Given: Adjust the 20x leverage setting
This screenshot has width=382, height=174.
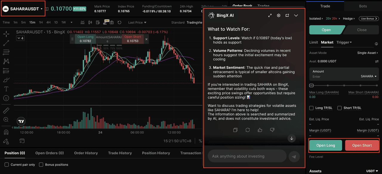Looking at the screenshot, I should click(x=332, y=18).
